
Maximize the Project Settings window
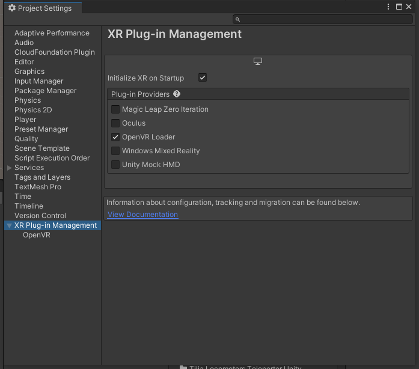(x=399, y=7)
